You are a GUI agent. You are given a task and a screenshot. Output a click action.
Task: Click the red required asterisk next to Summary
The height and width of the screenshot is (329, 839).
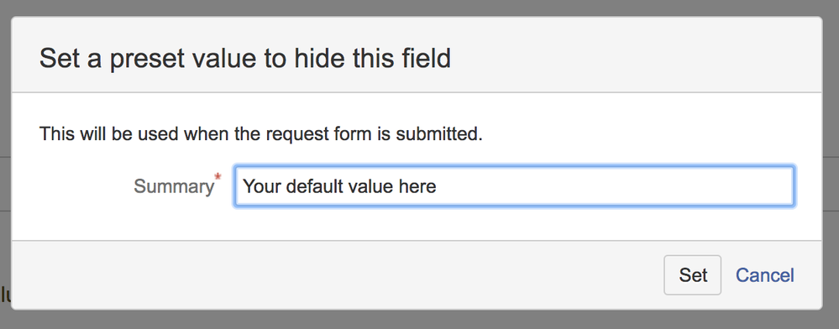click(x=218, y=176)
